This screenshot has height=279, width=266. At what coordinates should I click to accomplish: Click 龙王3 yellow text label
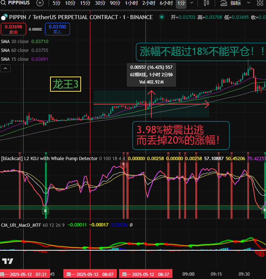click(66, 84)
